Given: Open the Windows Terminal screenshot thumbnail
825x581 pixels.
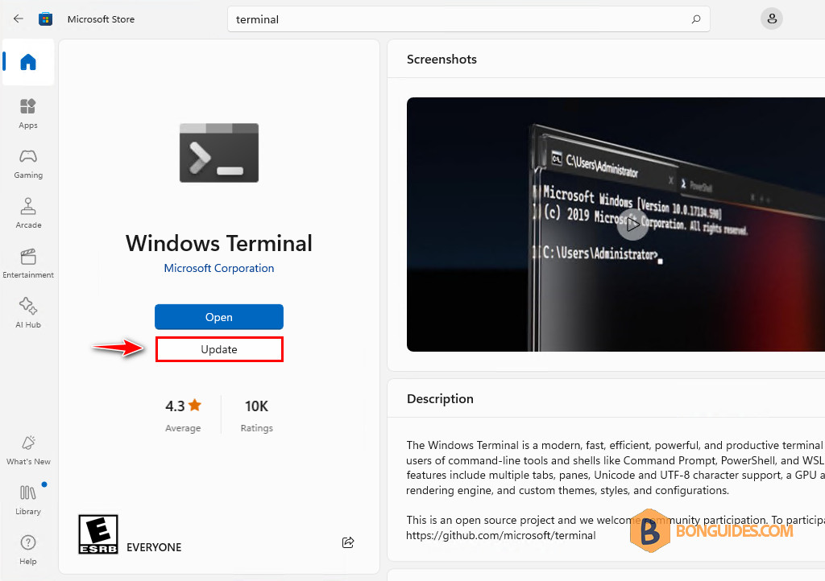Looking at the screenshot, I should point(616,225).
